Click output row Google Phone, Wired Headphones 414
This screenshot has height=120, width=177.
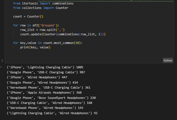42,82
